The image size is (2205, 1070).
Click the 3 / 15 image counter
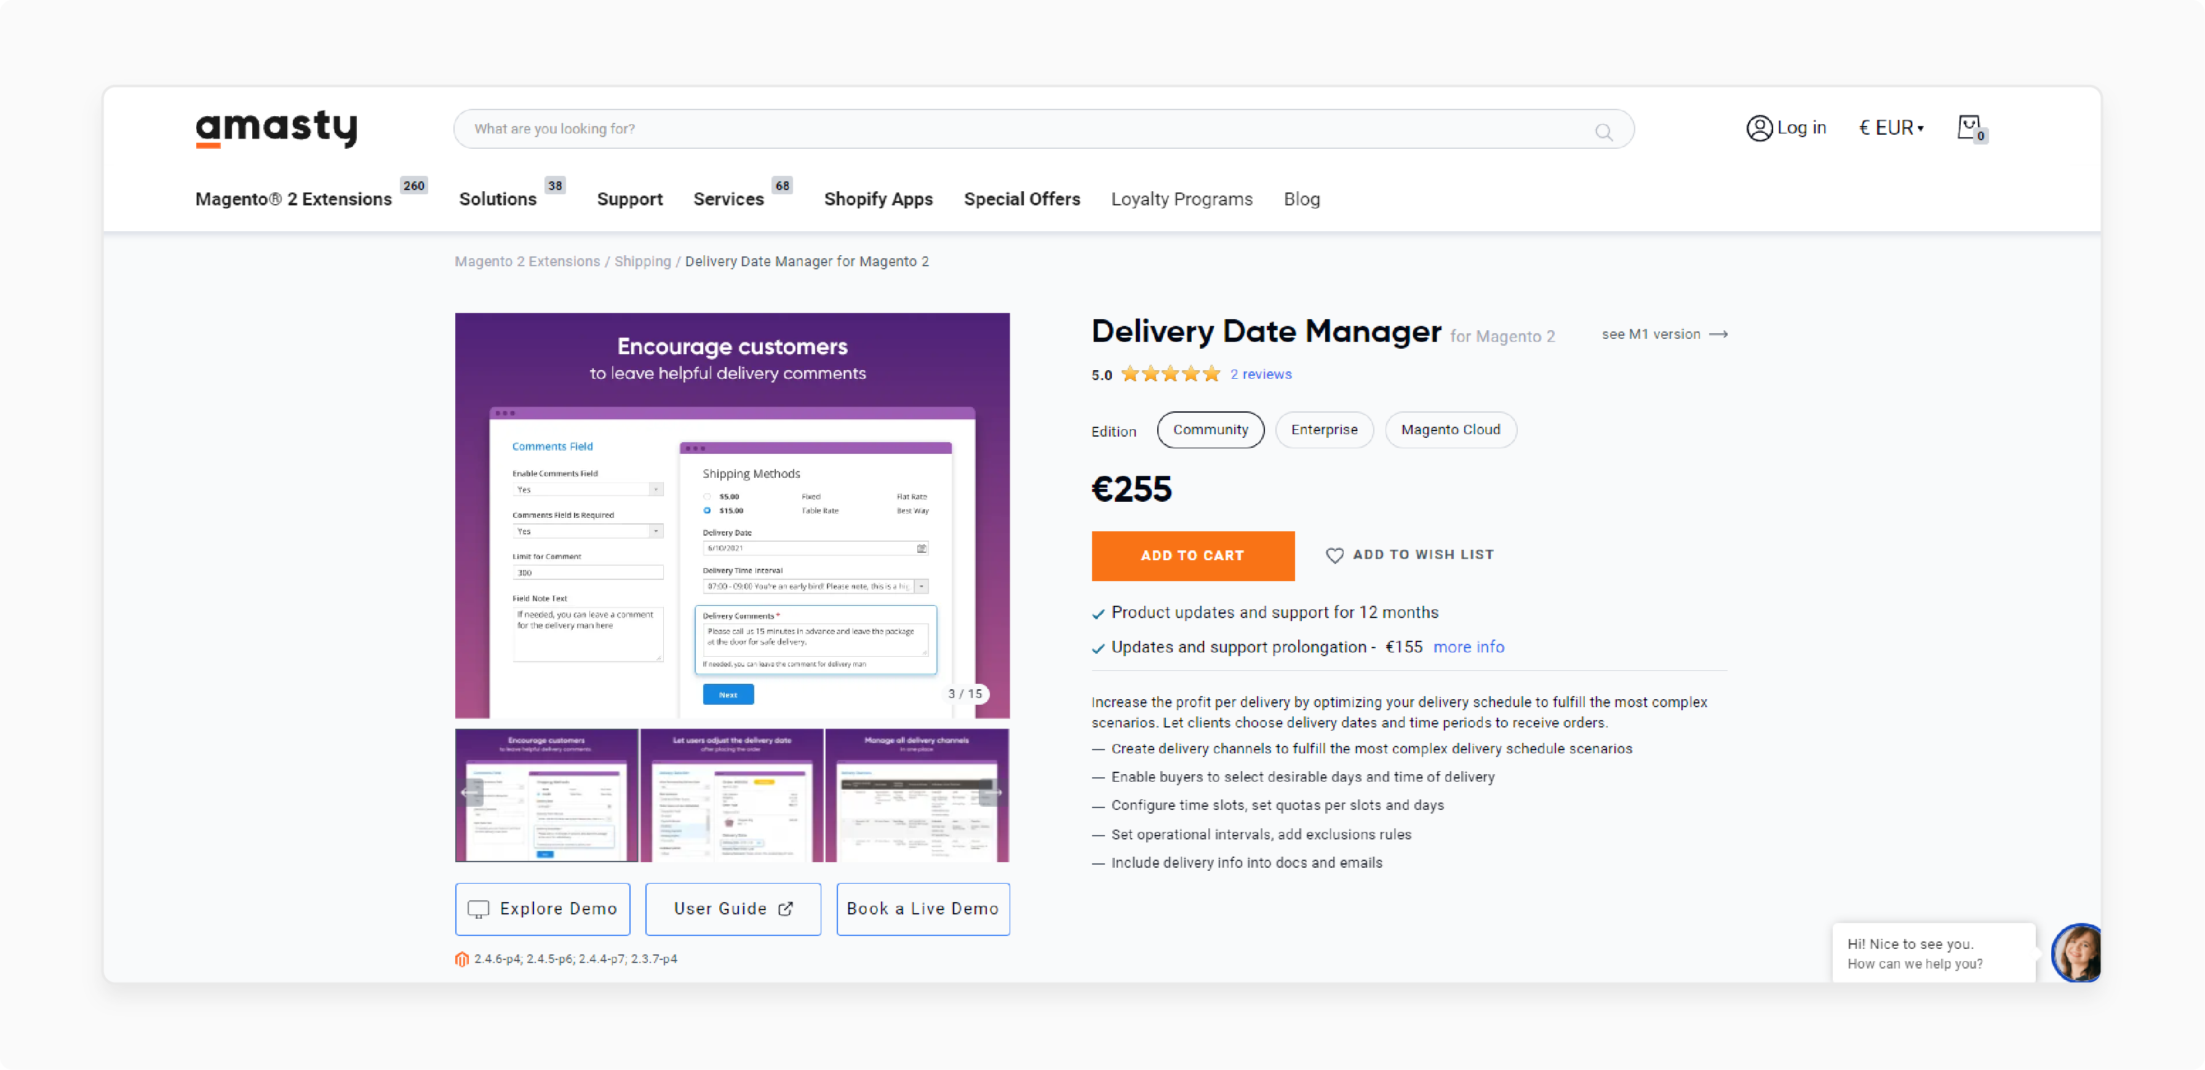pos(965,694)
